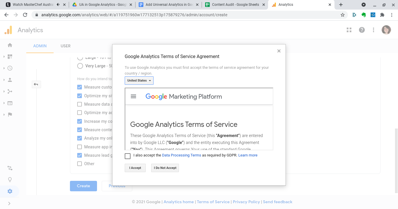The image size is (398, 209).
Task: Open the Privacy Policy footer link
Action: tap(246, 202)
